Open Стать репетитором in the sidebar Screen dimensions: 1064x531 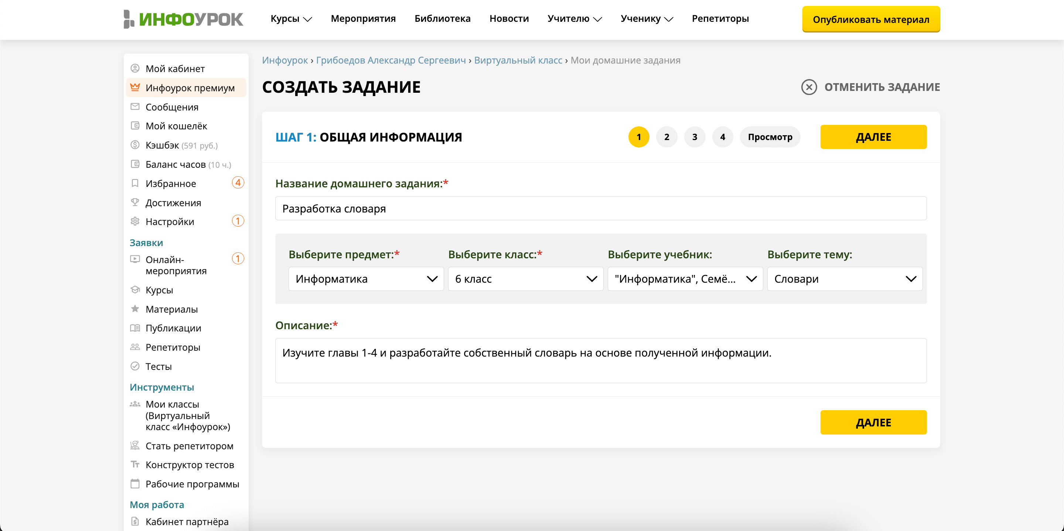(x=190, y=446)
